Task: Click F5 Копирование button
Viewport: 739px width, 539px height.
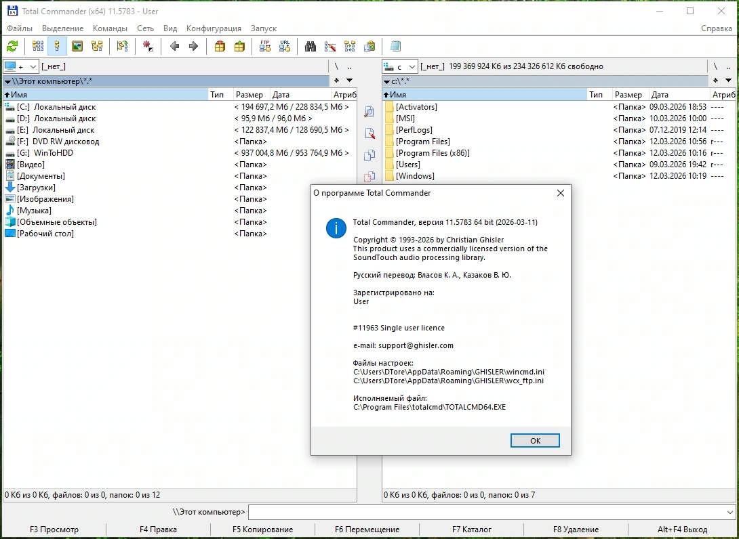Action: point(262,530)
